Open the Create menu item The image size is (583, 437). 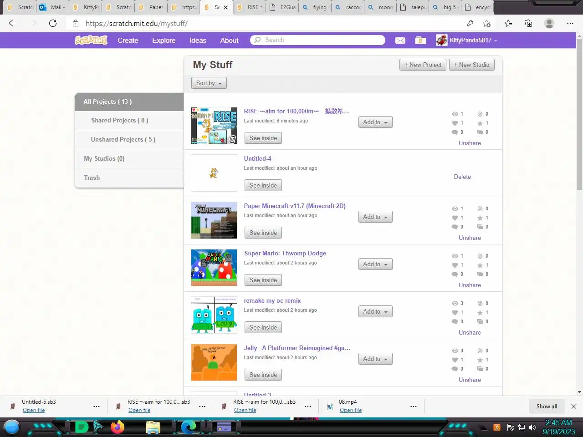[x=128, y=40]
